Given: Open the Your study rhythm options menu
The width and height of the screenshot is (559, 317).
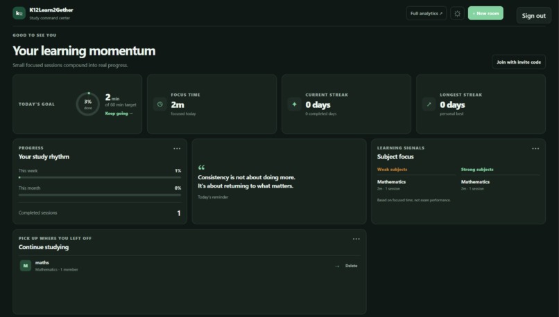Looking at the screenshot, I should click(x=177, y=148).
